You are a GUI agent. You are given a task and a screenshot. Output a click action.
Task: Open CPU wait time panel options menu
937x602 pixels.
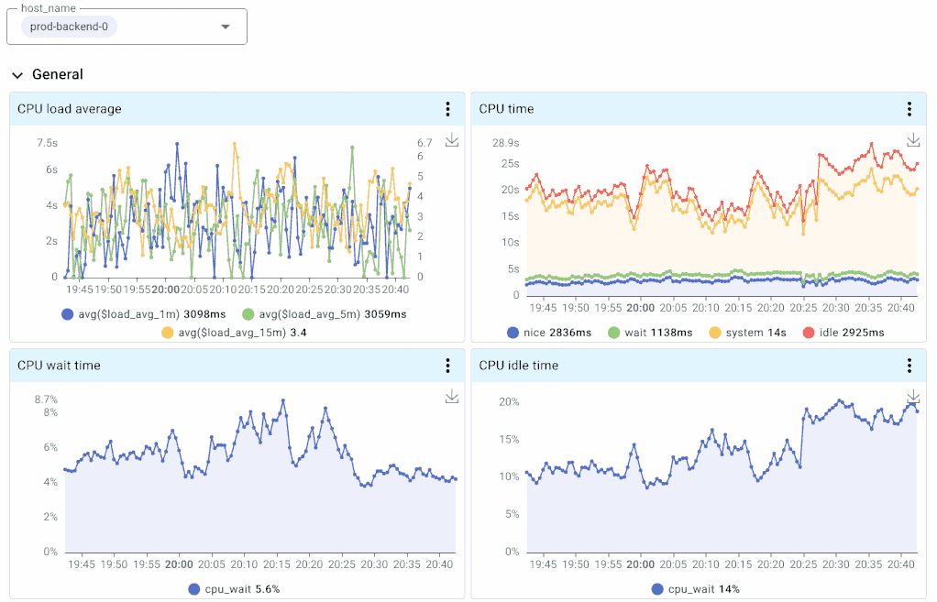point(446,365)
